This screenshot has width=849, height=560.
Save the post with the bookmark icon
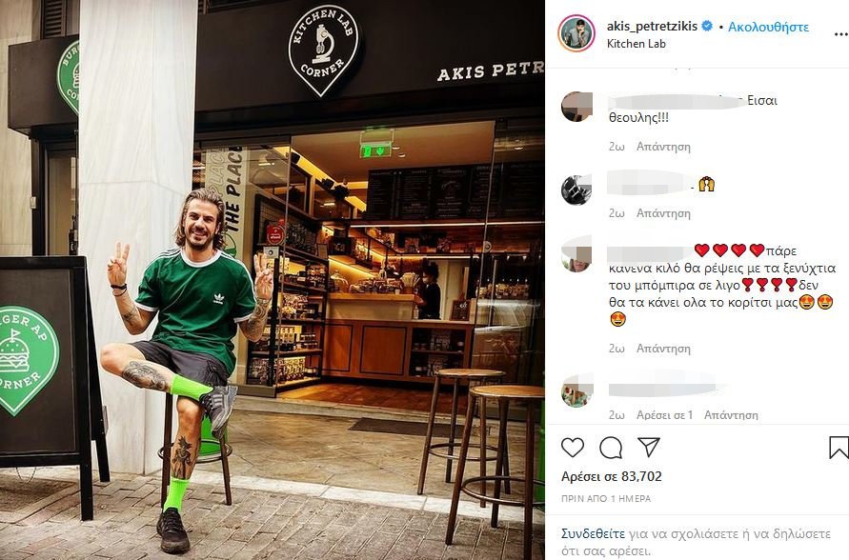click(839, 448)
